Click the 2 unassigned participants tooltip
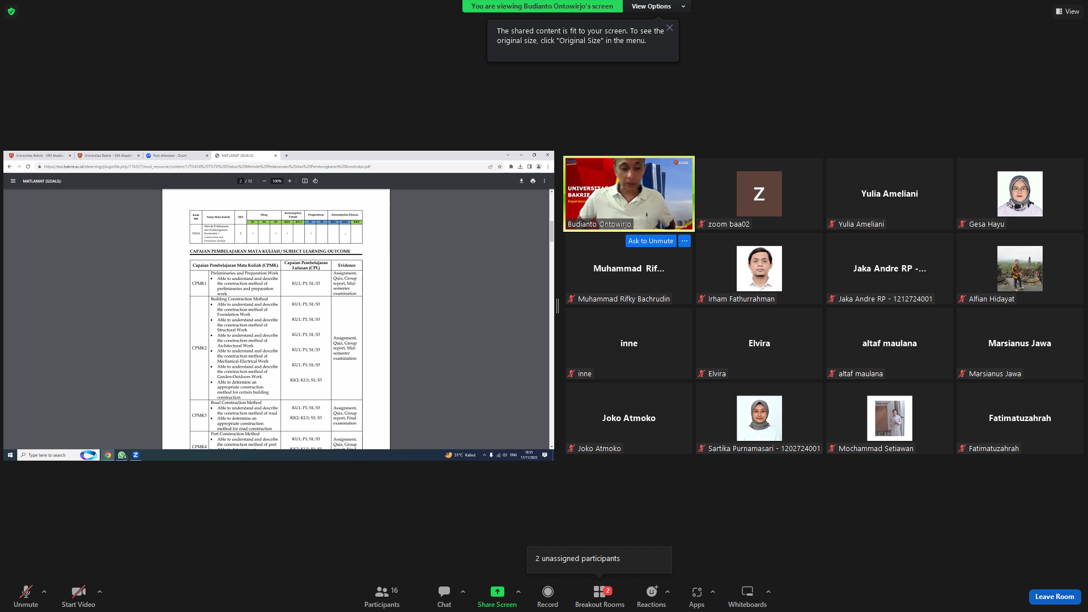 click(600, 559)
